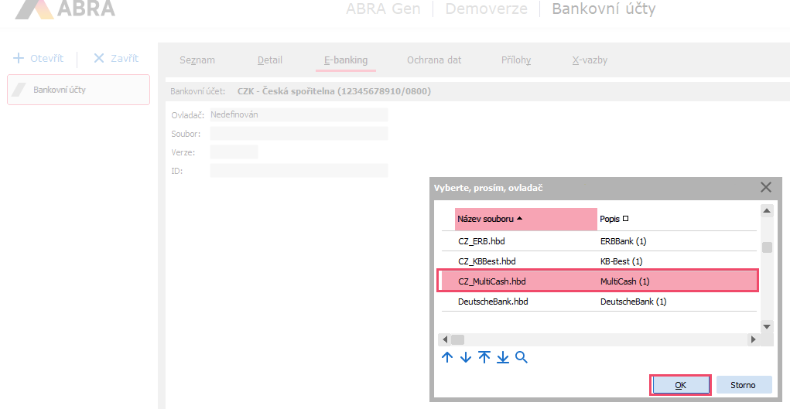Select Bankovní účty item in sidebar
790x409 pixels.
coord(79,90)
